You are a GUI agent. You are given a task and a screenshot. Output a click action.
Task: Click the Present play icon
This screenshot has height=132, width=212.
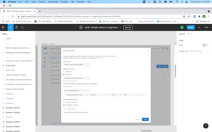(199, 27)
